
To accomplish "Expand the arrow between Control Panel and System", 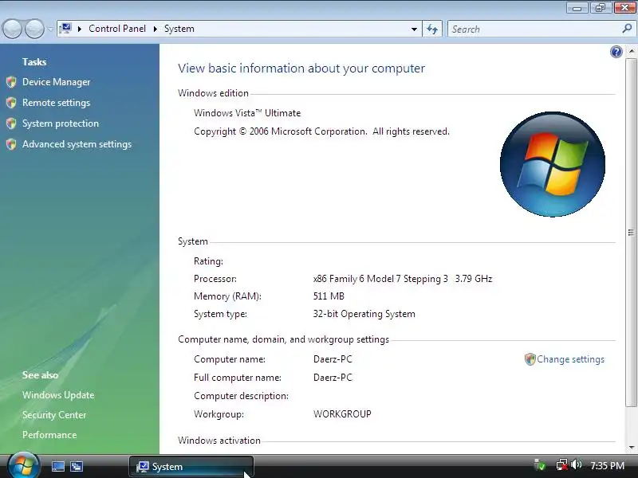I will (155, 29).
